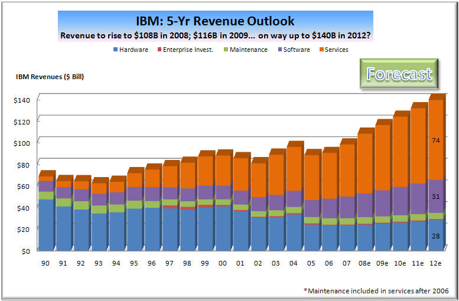Click the purple software segment of 07 bar
The image size is (459, 301).
click(347, 207)
